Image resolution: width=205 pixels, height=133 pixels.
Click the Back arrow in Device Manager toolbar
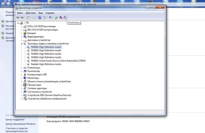[18, 18]
